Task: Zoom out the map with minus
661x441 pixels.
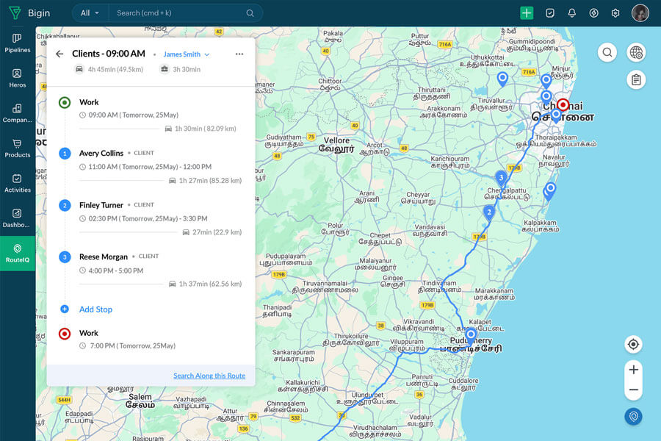Action: click(633, 390)
